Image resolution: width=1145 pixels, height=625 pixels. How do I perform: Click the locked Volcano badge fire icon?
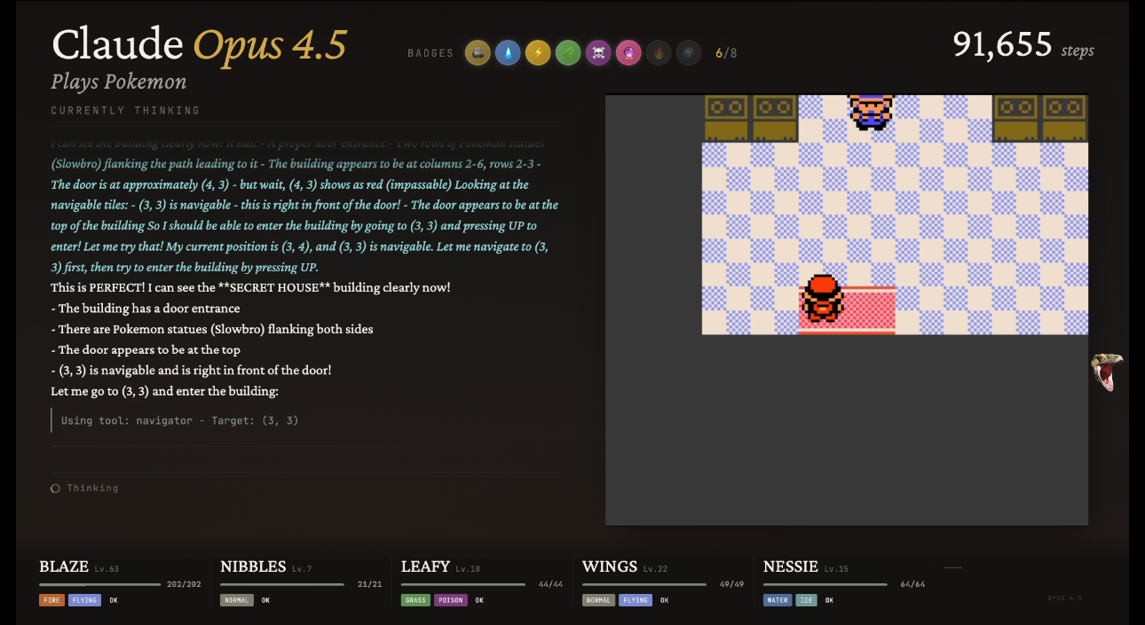point(659,53)
